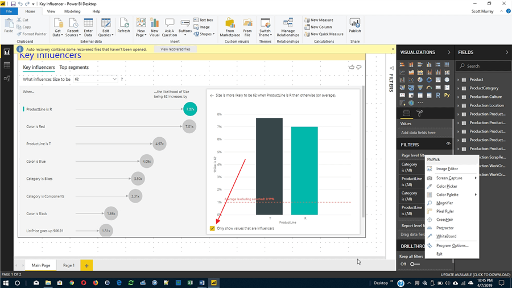Screen dimensions: 512x288
Task: Open the Format paint roller tab
Action: click(420, 113)
